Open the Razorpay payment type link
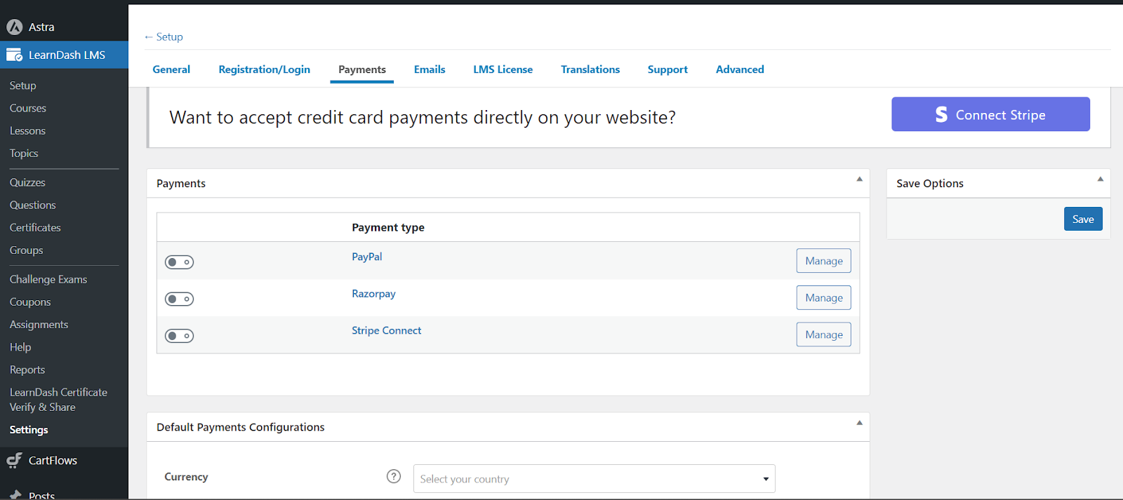 373,294
